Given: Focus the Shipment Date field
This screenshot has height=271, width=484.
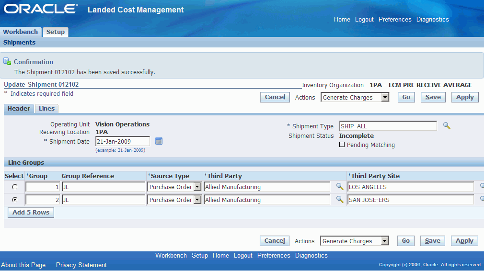Looking at the screenshot, I should 123,141.
